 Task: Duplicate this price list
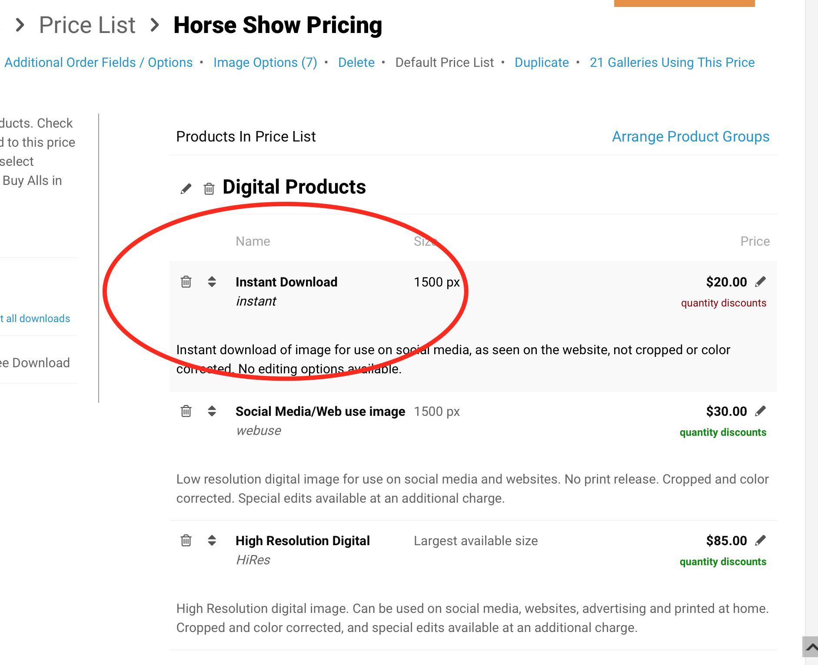click(542, 63)
